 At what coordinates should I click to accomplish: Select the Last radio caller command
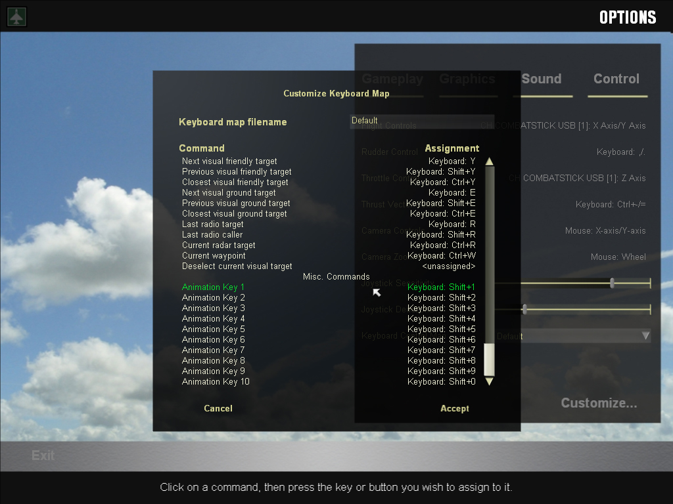pos(212,235)
